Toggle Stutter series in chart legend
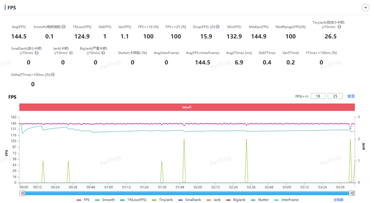The image size is (374, 203). pos(260,200)
